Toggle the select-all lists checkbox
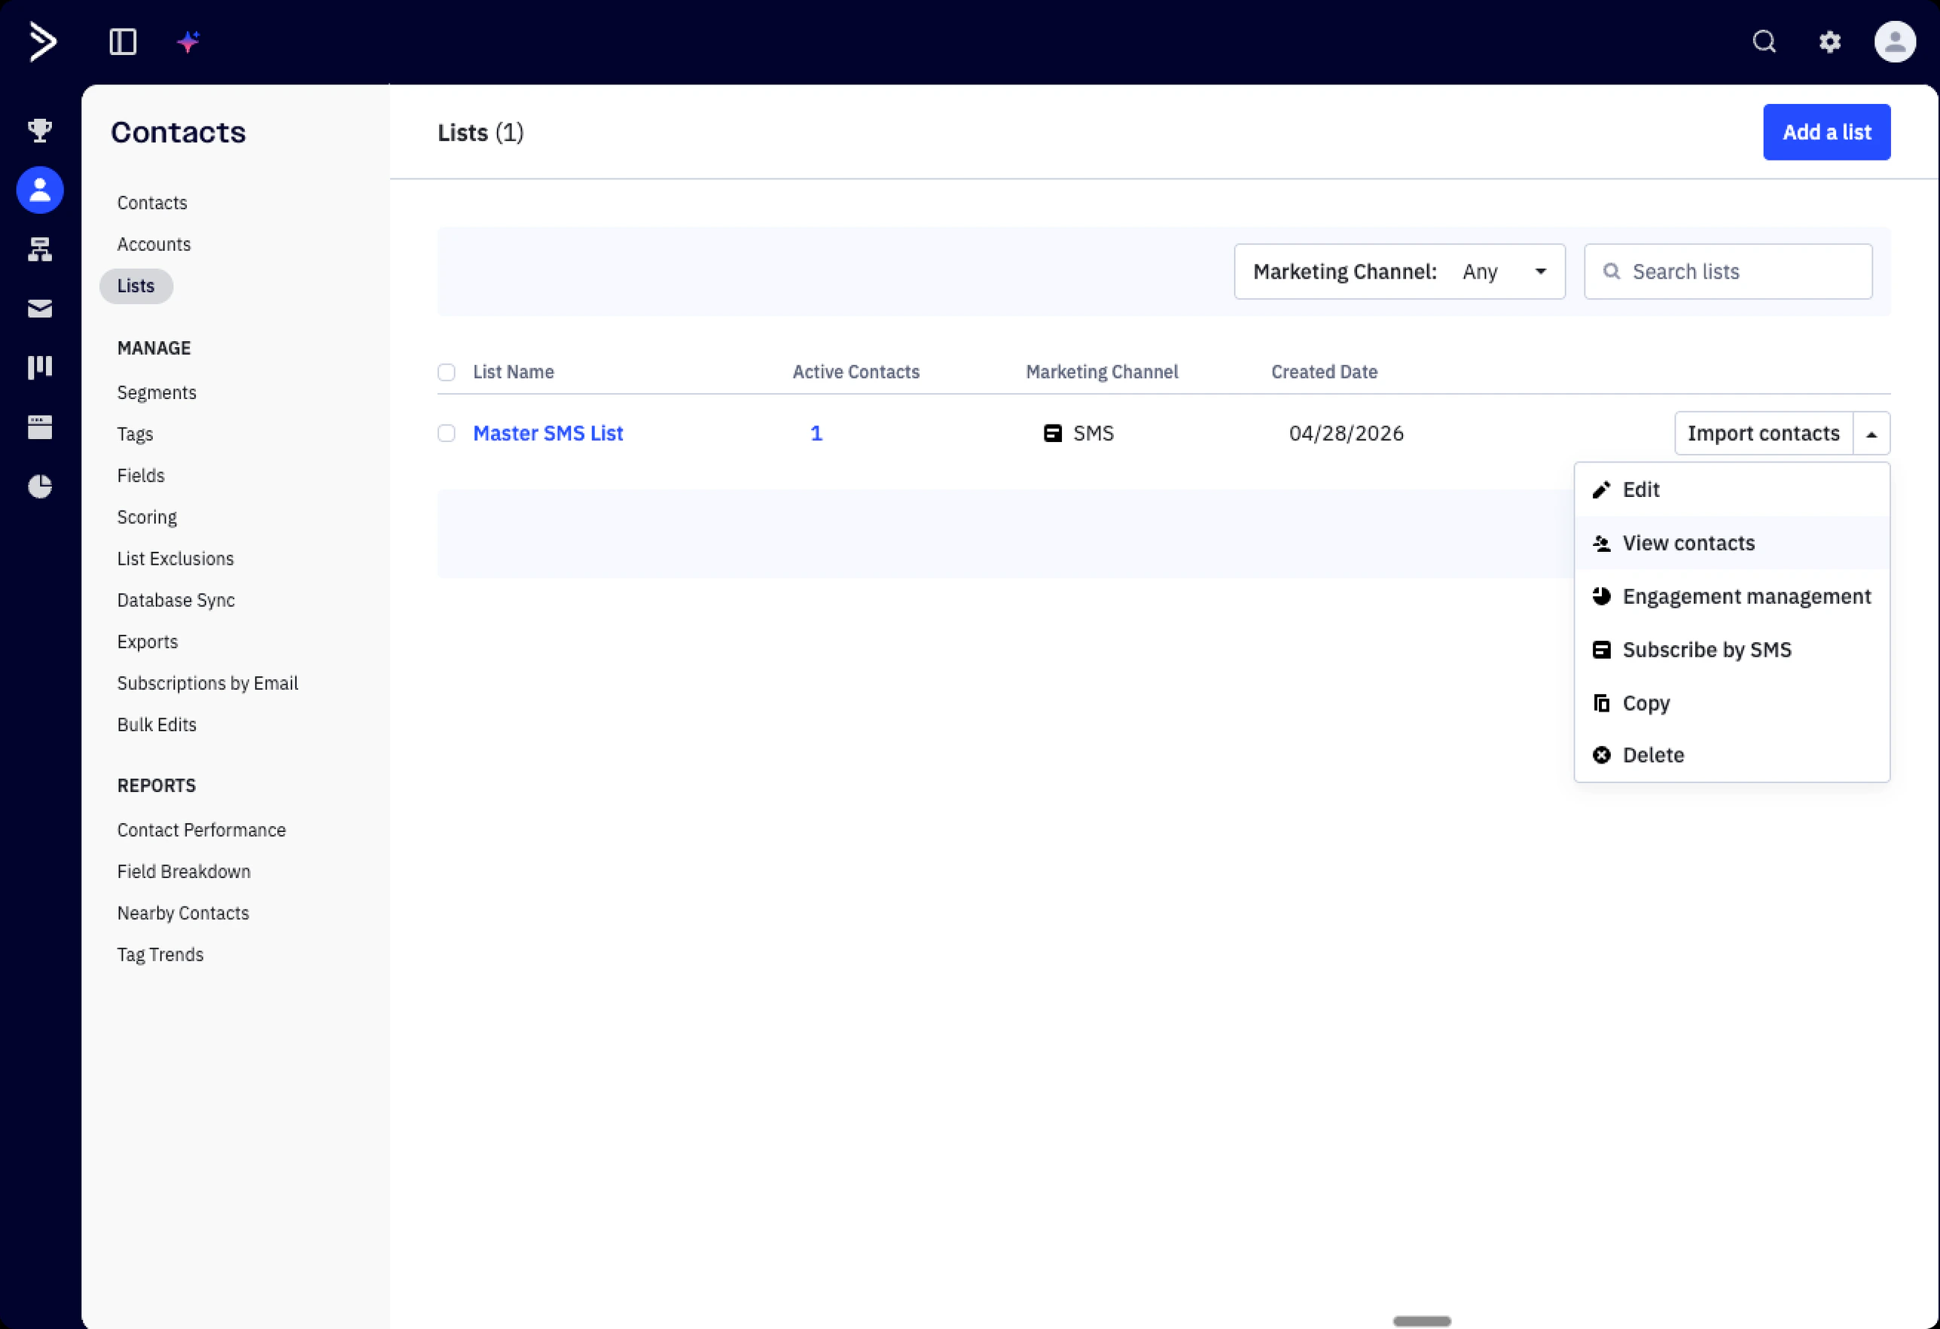The image size is (1940, 1329). pyautogui.click(x=447, y=372)
